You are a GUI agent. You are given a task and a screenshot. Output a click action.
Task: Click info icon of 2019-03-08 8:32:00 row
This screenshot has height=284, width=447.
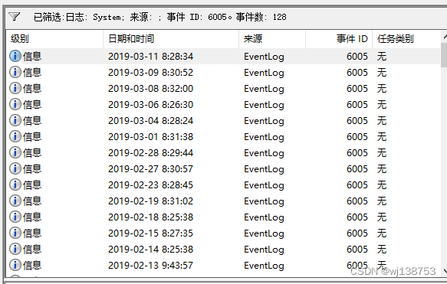tap(15, 88)
